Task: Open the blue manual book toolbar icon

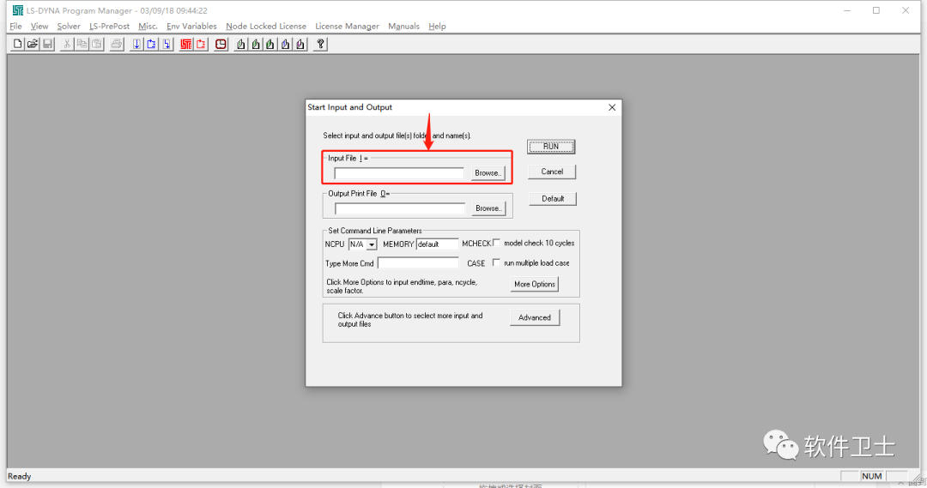Action: tap(285, 44)
